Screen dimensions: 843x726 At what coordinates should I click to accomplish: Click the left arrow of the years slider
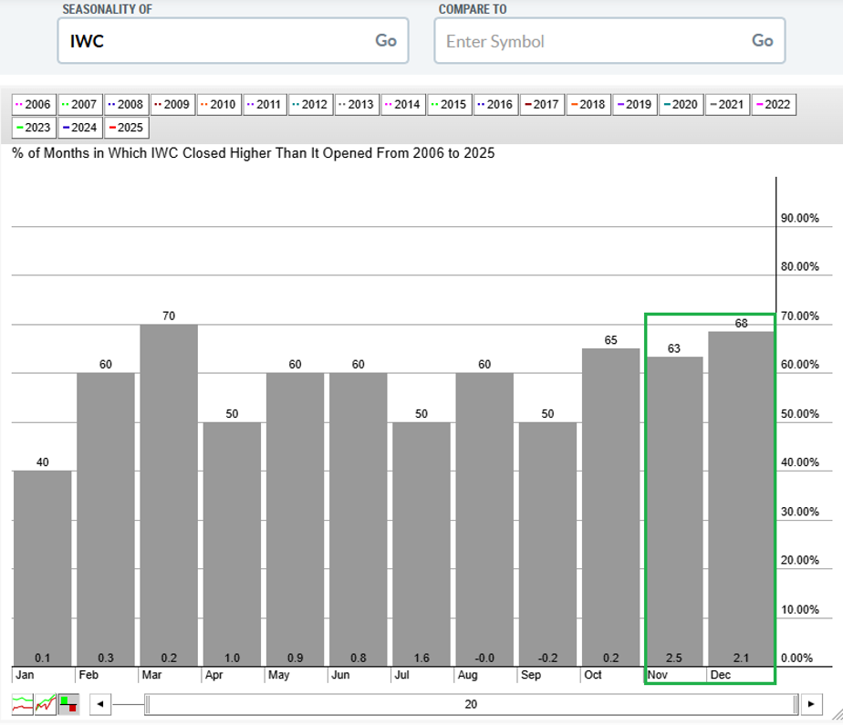click(100, 704)
